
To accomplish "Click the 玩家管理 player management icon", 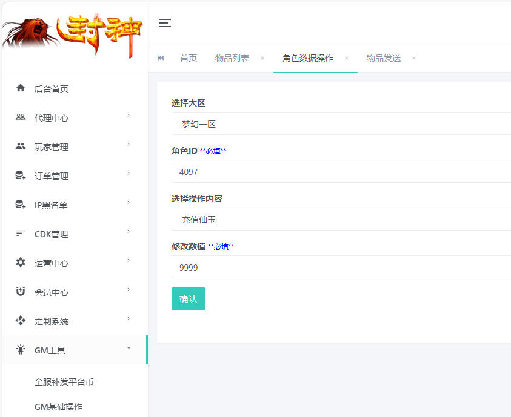I will coord(18,146).
